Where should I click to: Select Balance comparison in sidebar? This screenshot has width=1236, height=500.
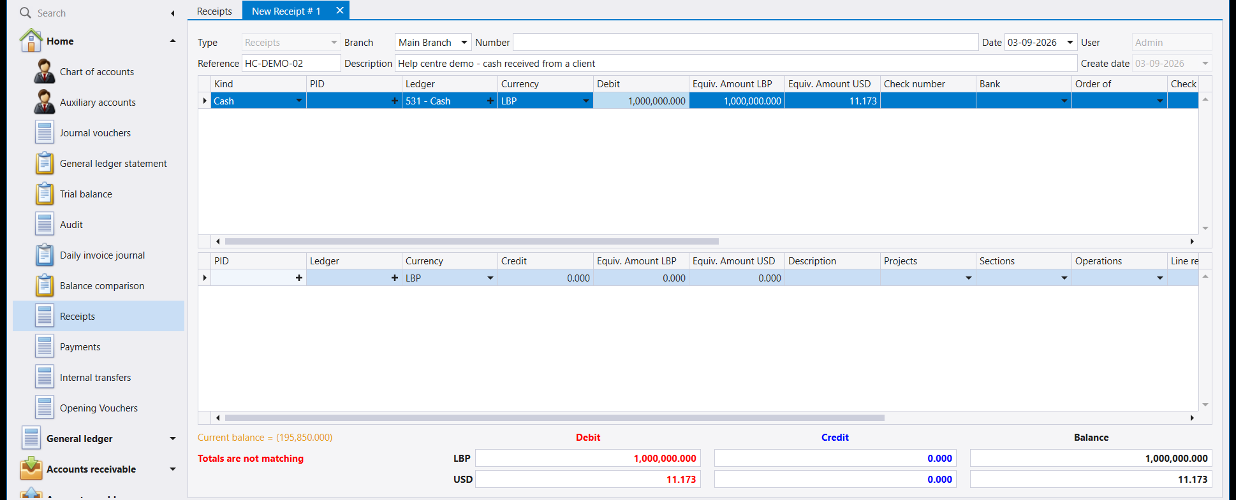(102, 286)
